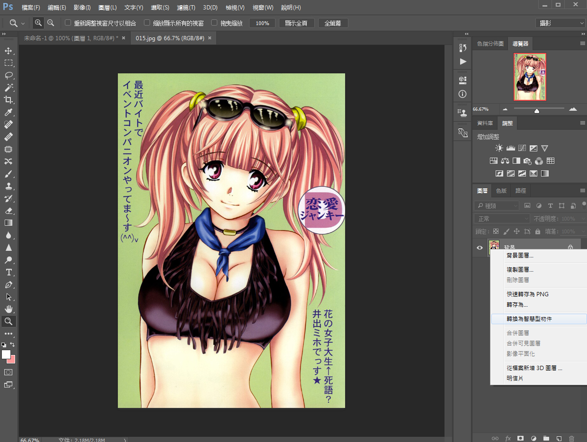
Task: Open the Layers panel menu
Action: pos(583,190)
